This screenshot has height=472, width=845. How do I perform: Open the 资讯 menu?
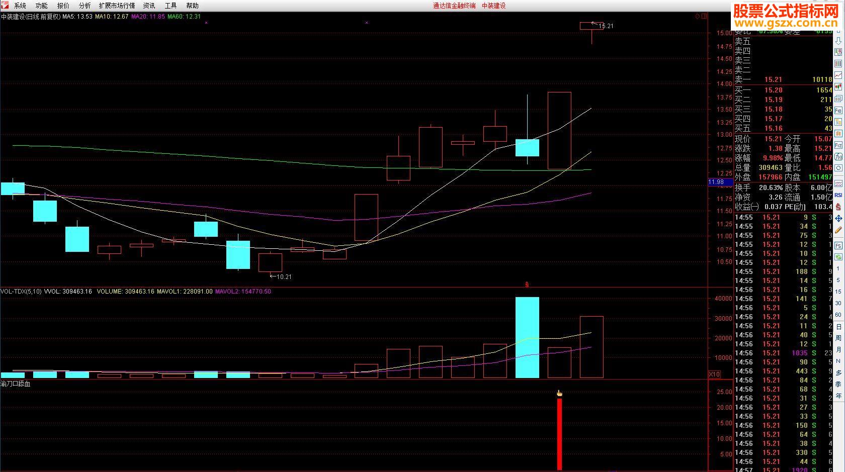[x=149, y=6]
